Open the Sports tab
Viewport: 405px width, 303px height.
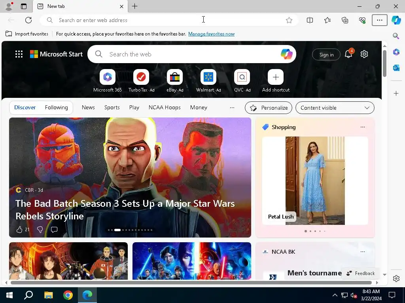coord(112,107)
